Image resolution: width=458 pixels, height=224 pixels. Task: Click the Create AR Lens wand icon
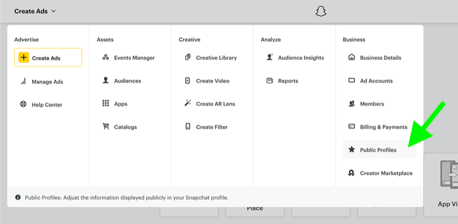click(188, 103)
